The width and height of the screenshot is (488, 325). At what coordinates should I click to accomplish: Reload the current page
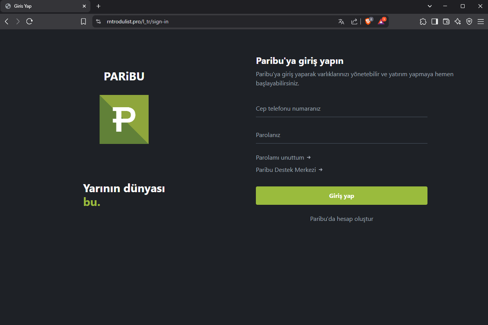pyautogui.click(x=29, y=21)
